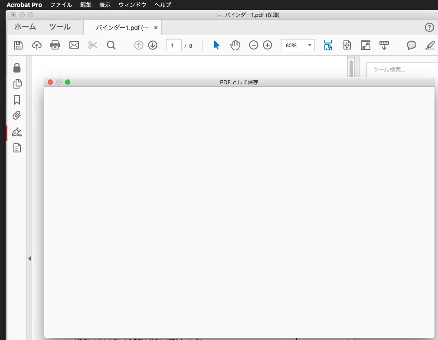Collapse the left navigation pane arrow
Viewport: 438px width, 340px height.
pyautogui.click(x=29, y=259)
